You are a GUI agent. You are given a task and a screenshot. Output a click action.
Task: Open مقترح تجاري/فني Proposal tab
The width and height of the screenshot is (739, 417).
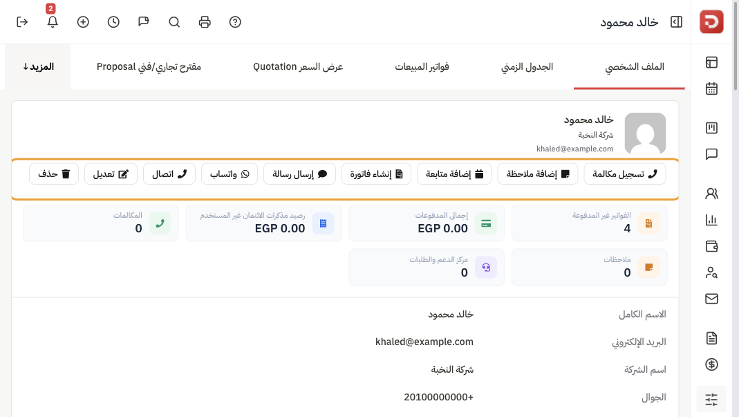pos(149,66)
